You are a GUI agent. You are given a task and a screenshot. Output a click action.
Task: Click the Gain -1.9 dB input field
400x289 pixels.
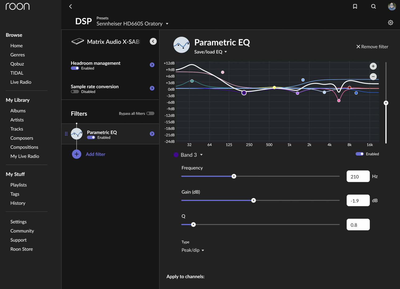point(358,200)
